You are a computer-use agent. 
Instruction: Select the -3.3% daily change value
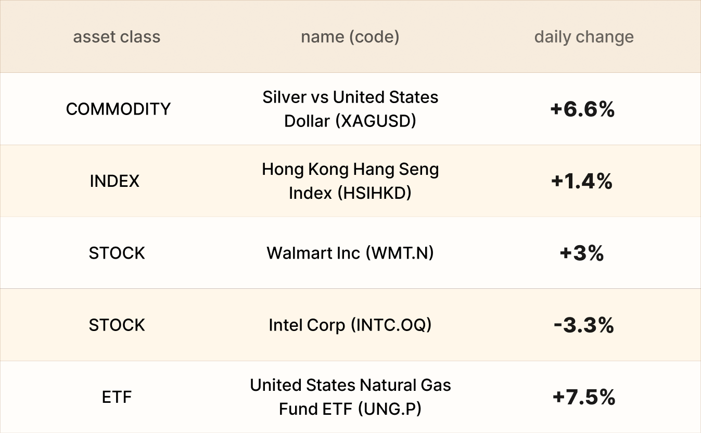tap(583, 325)
